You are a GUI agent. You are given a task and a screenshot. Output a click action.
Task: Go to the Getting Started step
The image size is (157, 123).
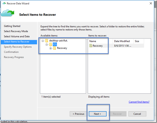12,26
